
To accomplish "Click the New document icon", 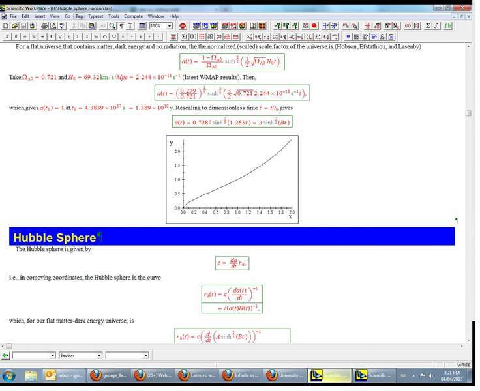I will click(x=5, y=26).
